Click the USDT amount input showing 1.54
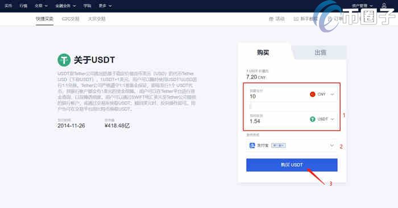The width and height of the screenshot is (398, 208). tap(277, 119)
